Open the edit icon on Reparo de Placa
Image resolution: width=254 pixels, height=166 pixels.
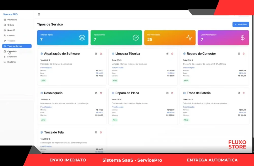(x=167, y=93)
